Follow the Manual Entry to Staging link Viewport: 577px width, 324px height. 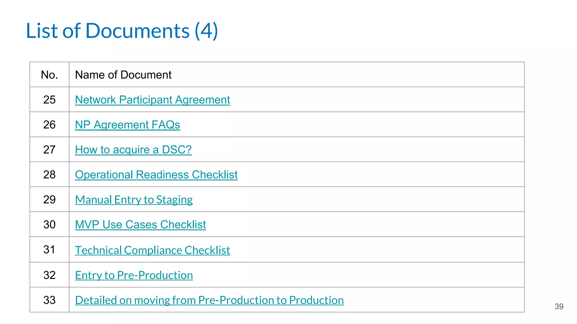pos(134,200)
